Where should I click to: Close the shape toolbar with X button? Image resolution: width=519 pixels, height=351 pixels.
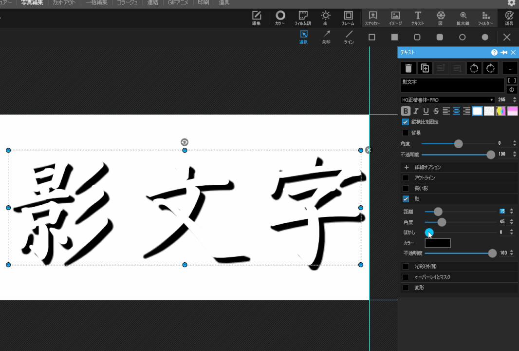(x=507, y=37)
